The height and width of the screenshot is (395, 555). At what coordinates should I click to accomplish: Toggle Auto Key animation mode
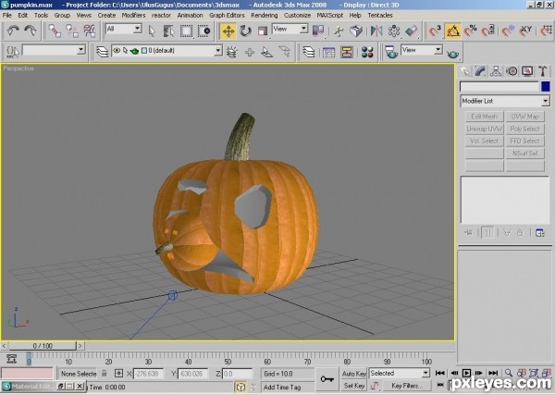coord(353,374)
